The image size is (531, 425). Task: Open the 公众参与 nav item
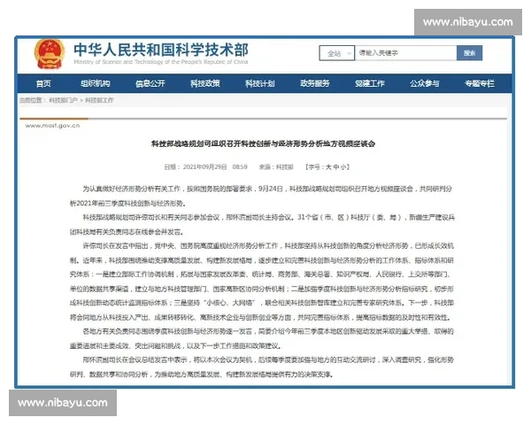point(424,83)
